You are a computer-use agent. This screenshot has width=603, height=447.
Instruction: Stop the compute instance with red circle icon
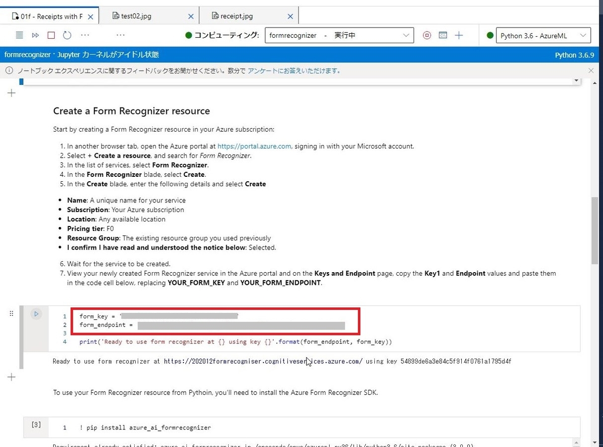pos(427,35)
